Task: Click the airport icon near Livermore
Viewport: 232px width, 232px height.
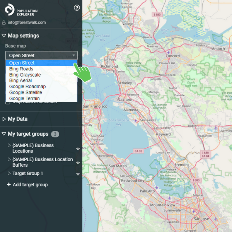Action: coord(216,128)
